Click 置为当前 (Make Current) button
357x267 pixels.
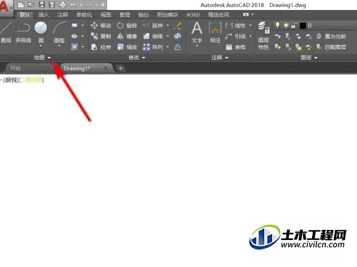point(331,36)
